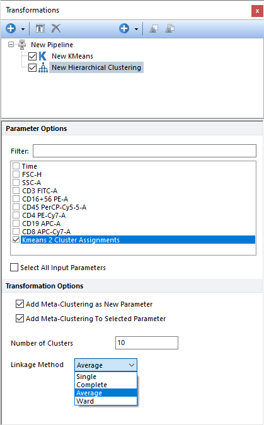
Task: Open dropdown arrow beside first plus icon
Action: click(x=23, y=29)
